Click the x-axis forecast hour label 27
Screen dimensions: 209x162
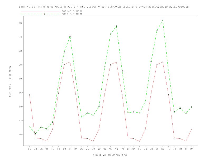coord(82,149)
